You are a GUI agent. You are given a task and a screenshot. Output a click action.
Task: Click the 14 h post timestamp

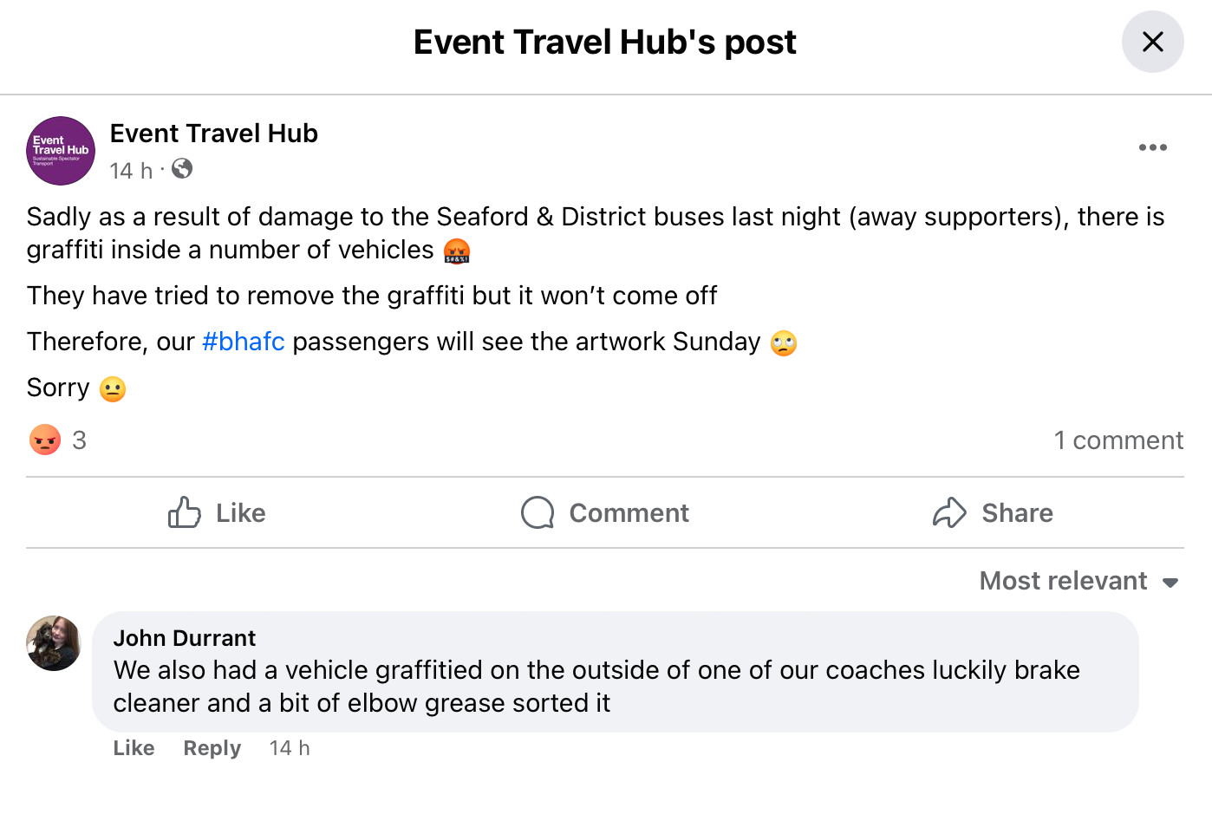point(131,171)
